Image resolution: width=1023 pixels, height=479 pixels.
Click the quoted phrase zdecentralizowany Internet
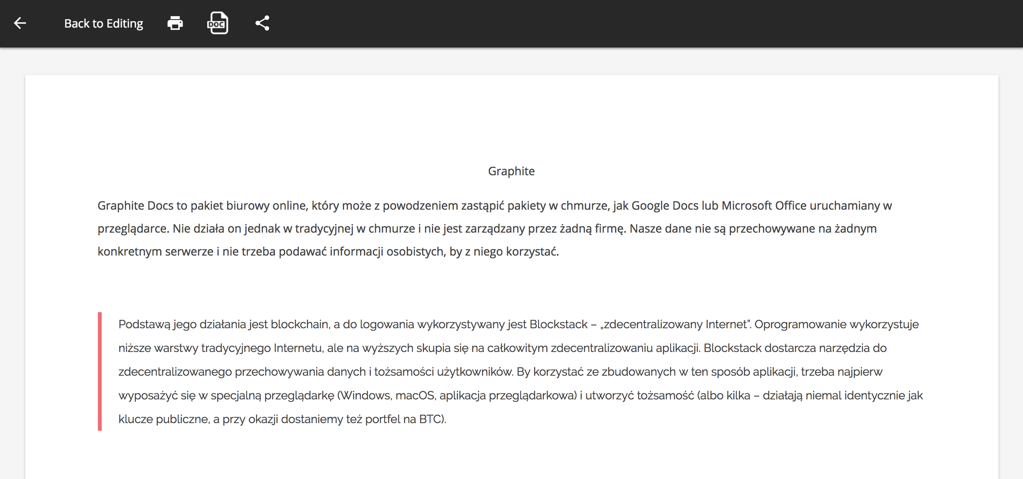click(x=675, y=324)
